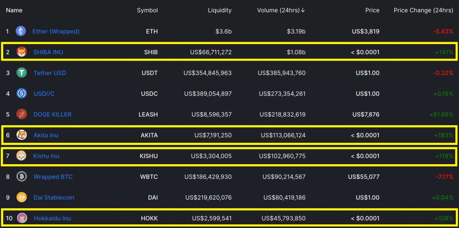Click the USD//C token icon
459x228 pixels.
[x=22, y=94]
